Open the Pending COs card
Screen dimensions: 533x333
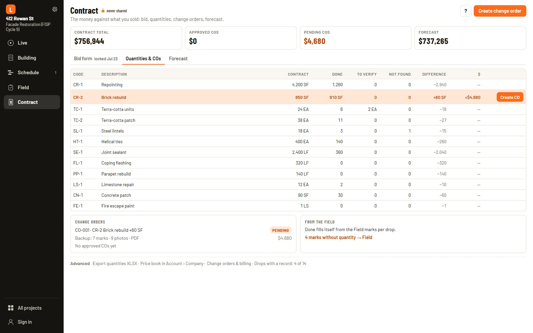[x=355, y=38]
